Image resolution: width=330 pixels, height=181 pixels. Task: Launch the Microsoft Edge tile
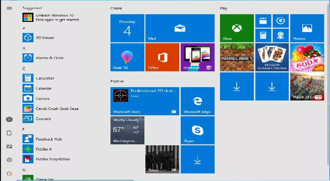(198, 101)
